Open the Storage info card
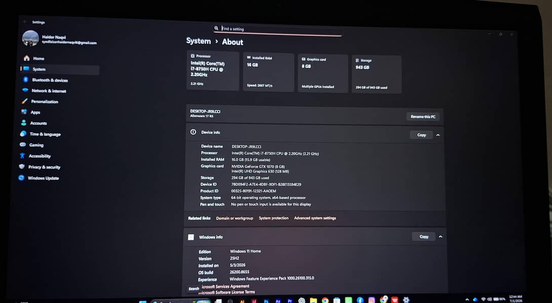 376,74
